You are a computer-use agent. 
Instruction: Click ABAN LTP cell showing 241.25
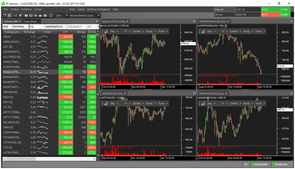click(x=66, y=37)
